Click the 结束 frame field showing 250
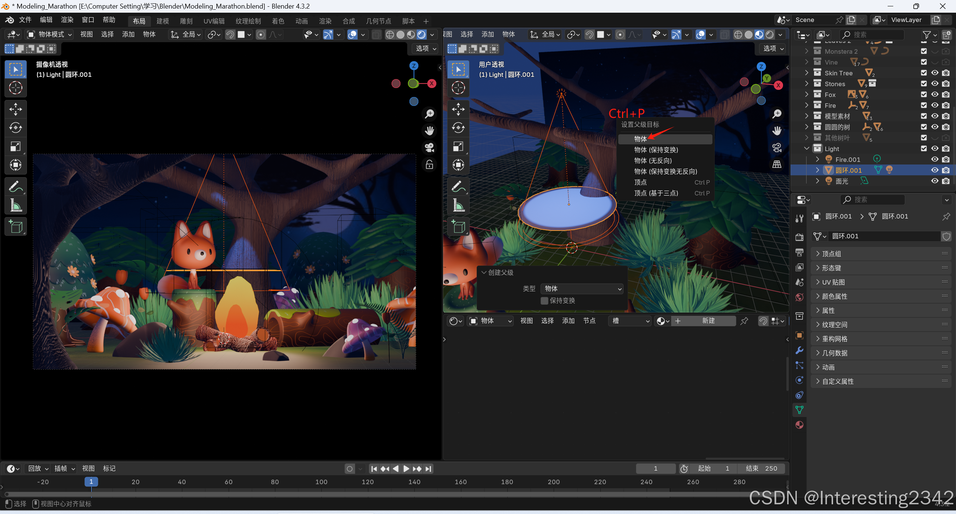Viewport: 956px width, 514px height. point(761,468)
